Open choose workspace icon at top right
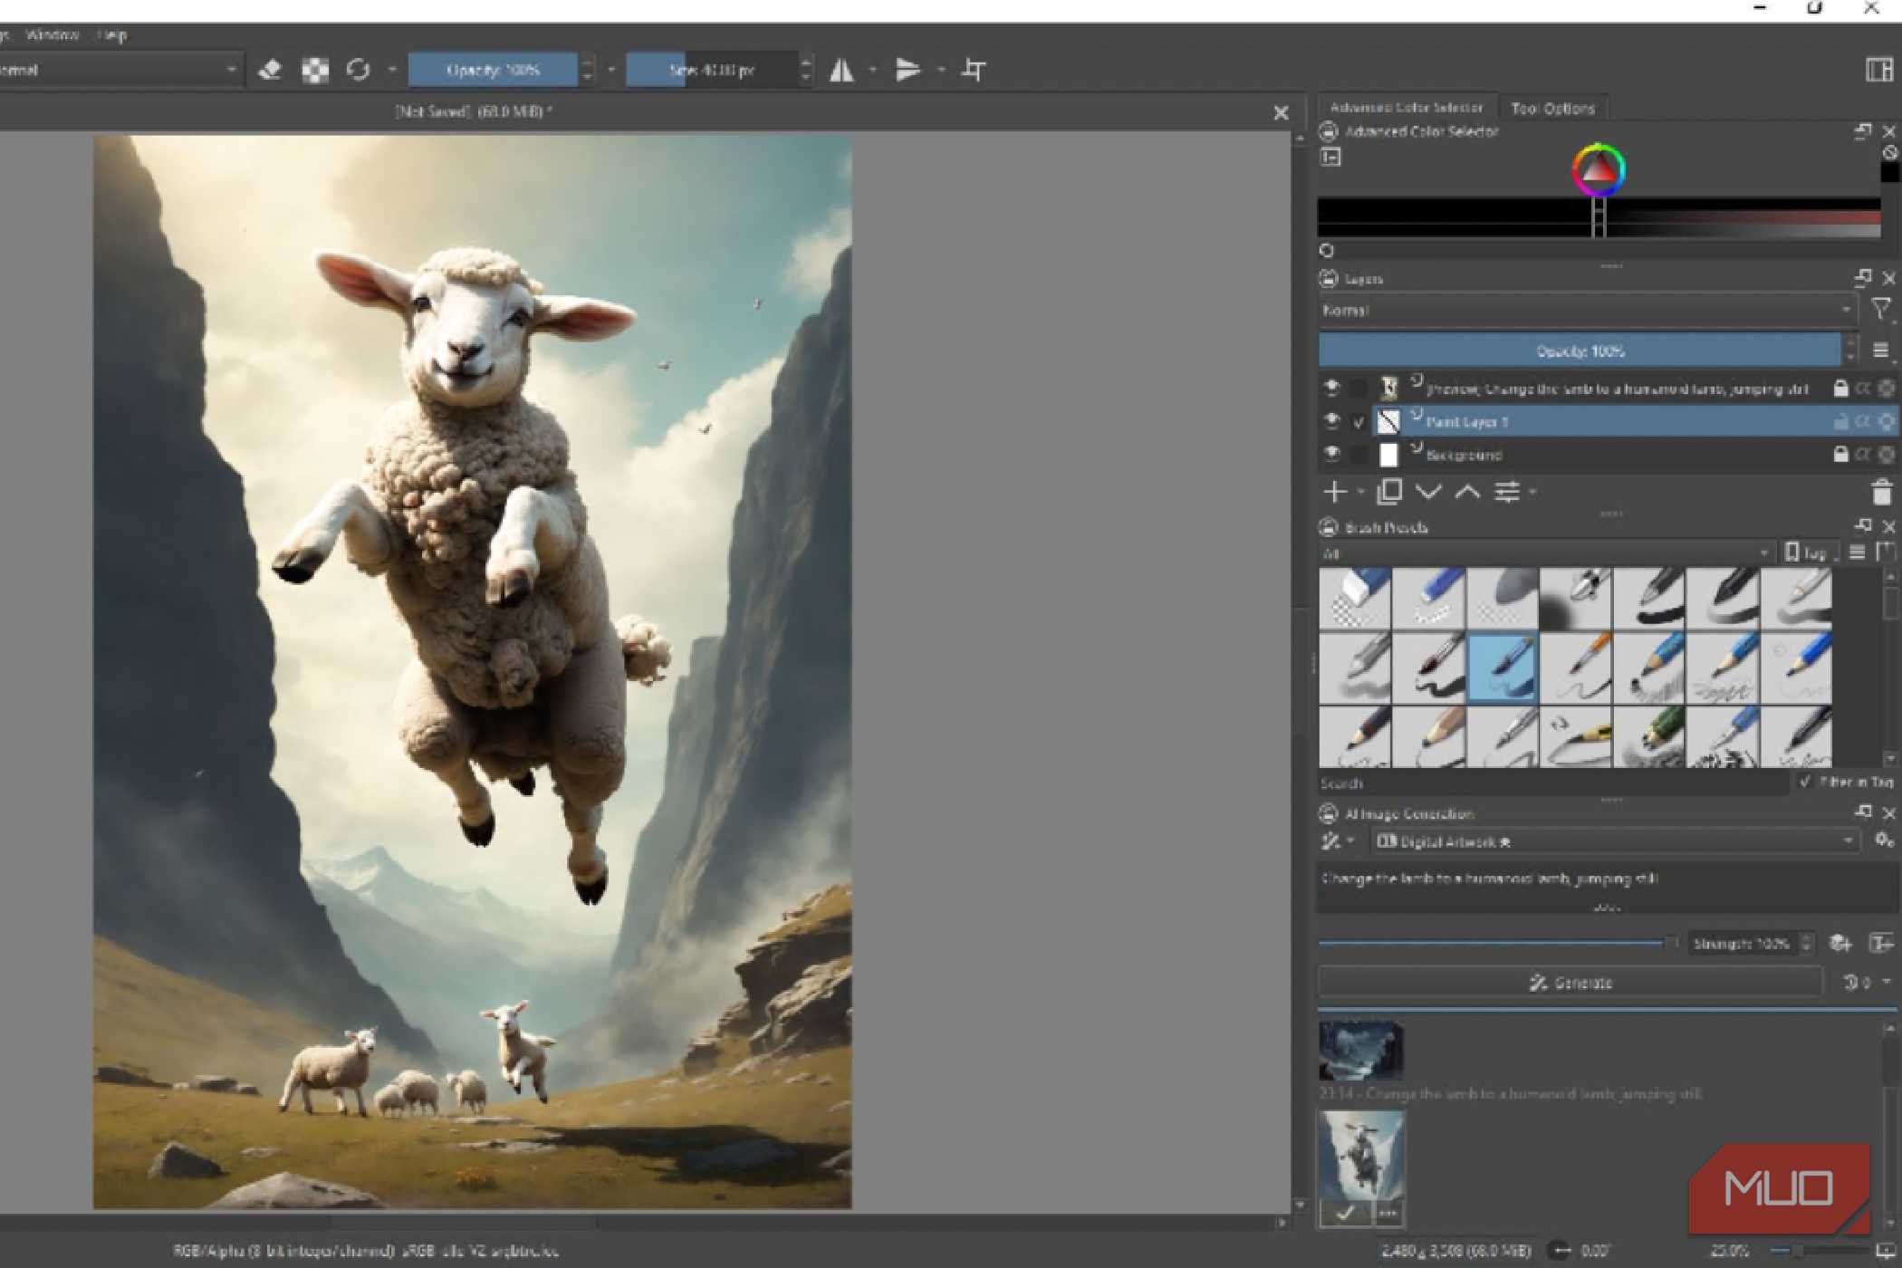 [x=1879, y=70]
